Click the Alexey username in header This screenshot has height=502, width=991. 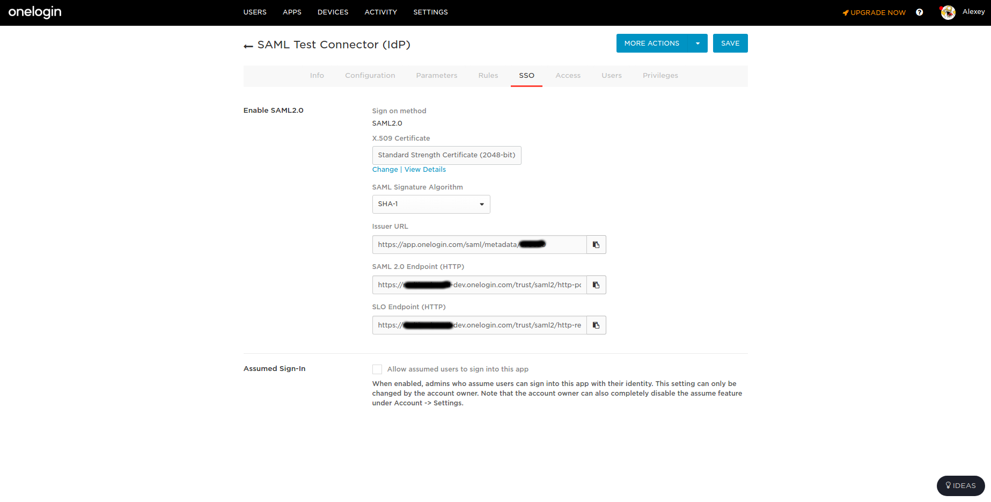973,12
